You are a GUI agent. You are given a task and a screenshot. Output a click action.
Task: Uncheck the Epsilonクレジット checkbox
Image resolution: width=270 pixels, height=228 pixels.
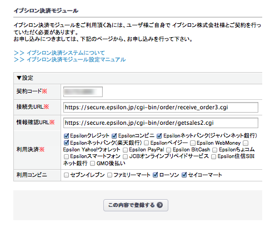pyautogui.click(x=66, y=136)
